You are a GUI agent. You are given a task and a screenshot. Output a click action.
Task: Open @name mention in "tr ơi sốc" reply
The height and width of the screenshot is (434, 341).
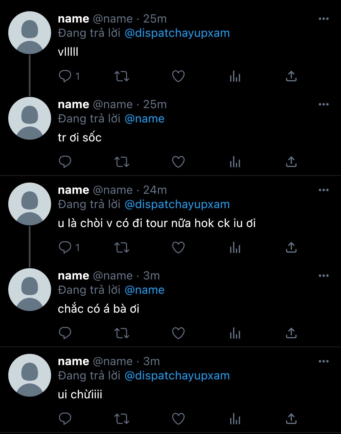(x=144, y=119)
